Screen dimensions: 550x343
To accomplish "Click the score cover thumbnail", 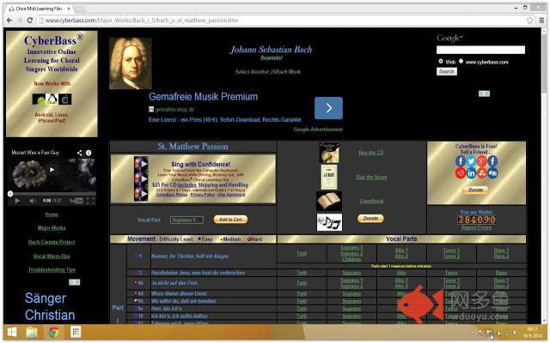I will pos(329,177).
